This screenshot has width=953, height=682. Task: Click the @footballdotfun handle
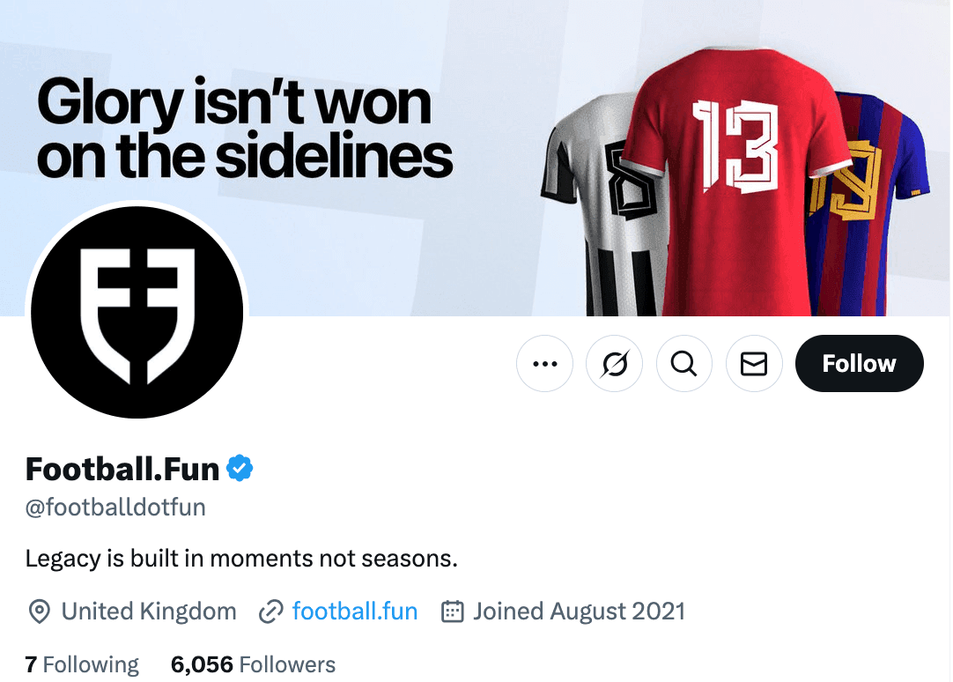tap(115, 507)
